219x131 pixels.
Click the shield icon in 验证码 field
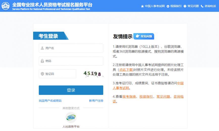(x=42, y=74)
